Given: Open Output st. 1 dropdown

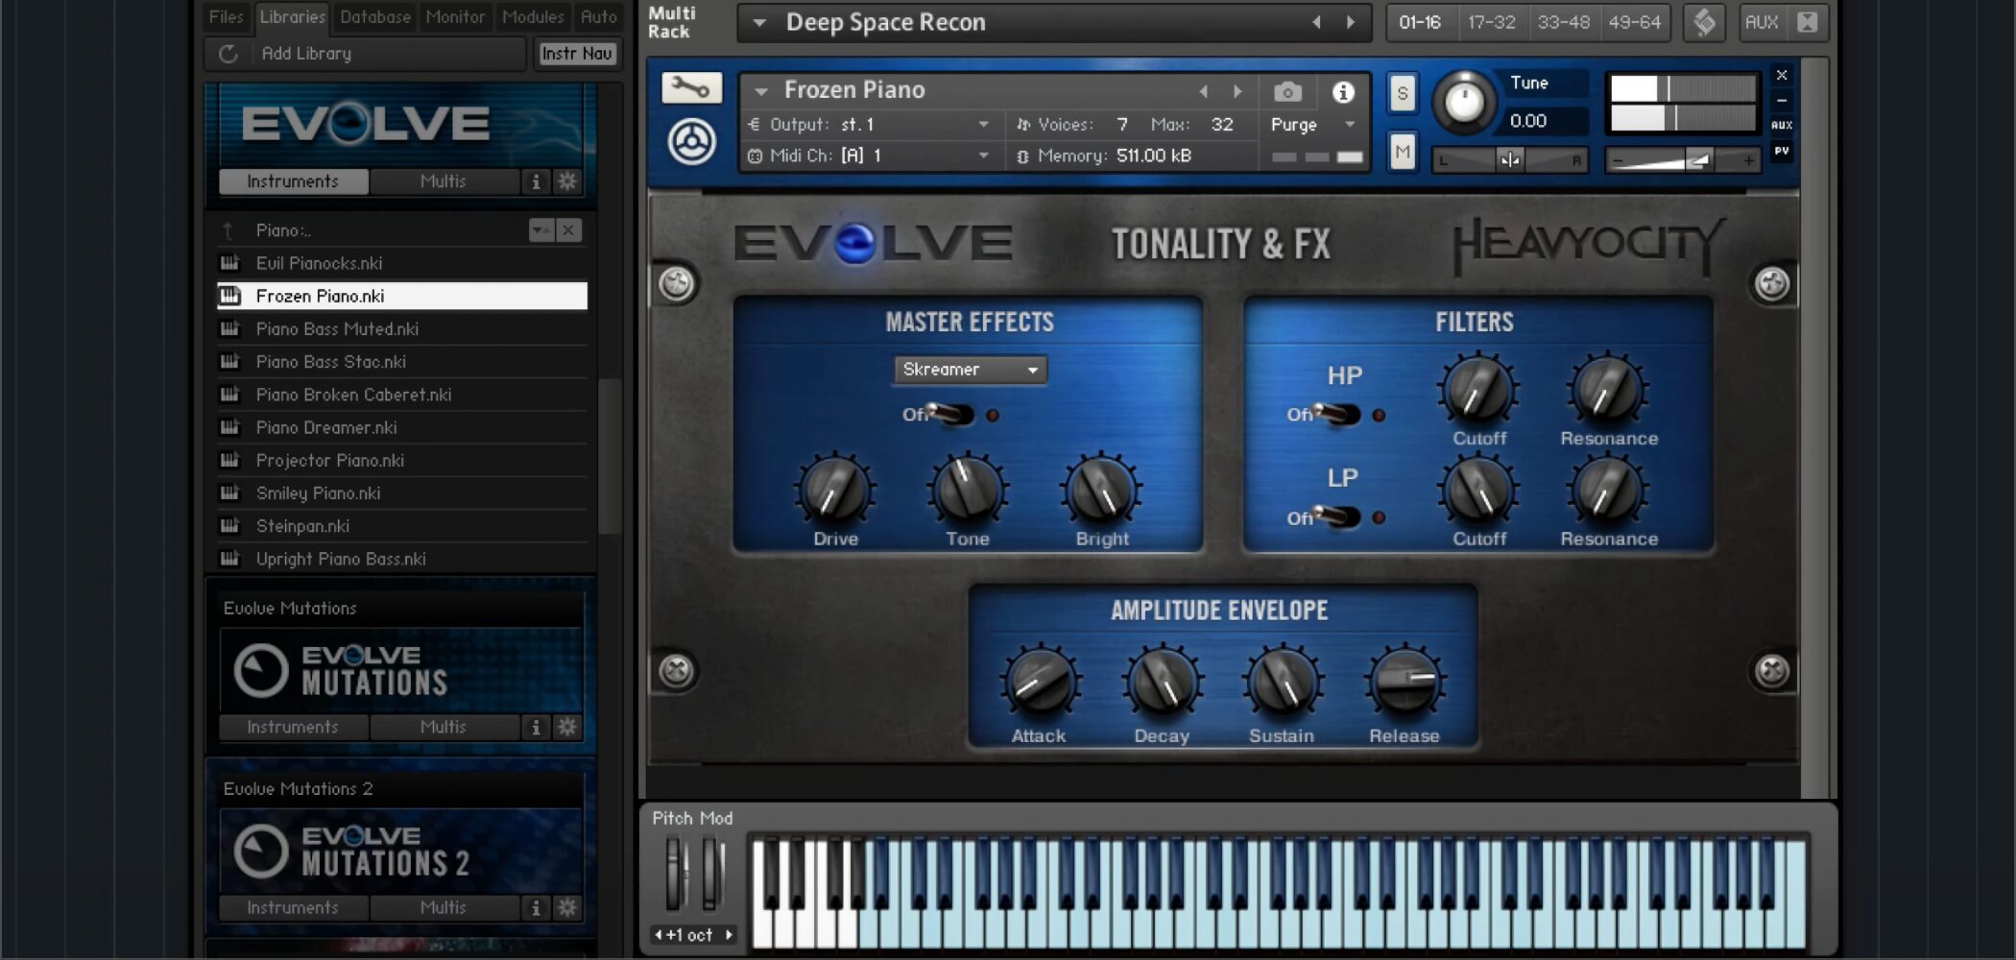Looking at the screenshot, I should (983, 125).
